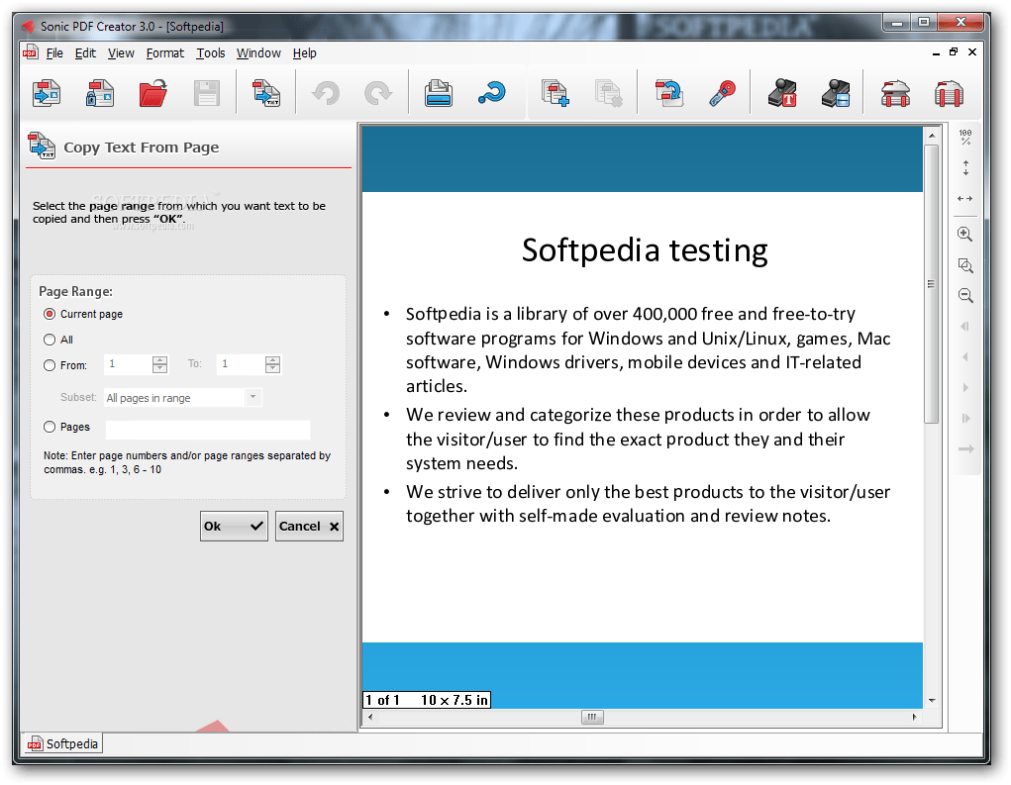
Task: Open the Help menu
Action: [304, 52]
